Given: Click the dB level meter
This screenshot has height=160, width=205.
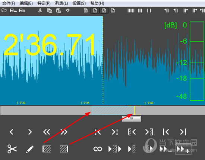Looking at the screenshot, I should (197, 61).
